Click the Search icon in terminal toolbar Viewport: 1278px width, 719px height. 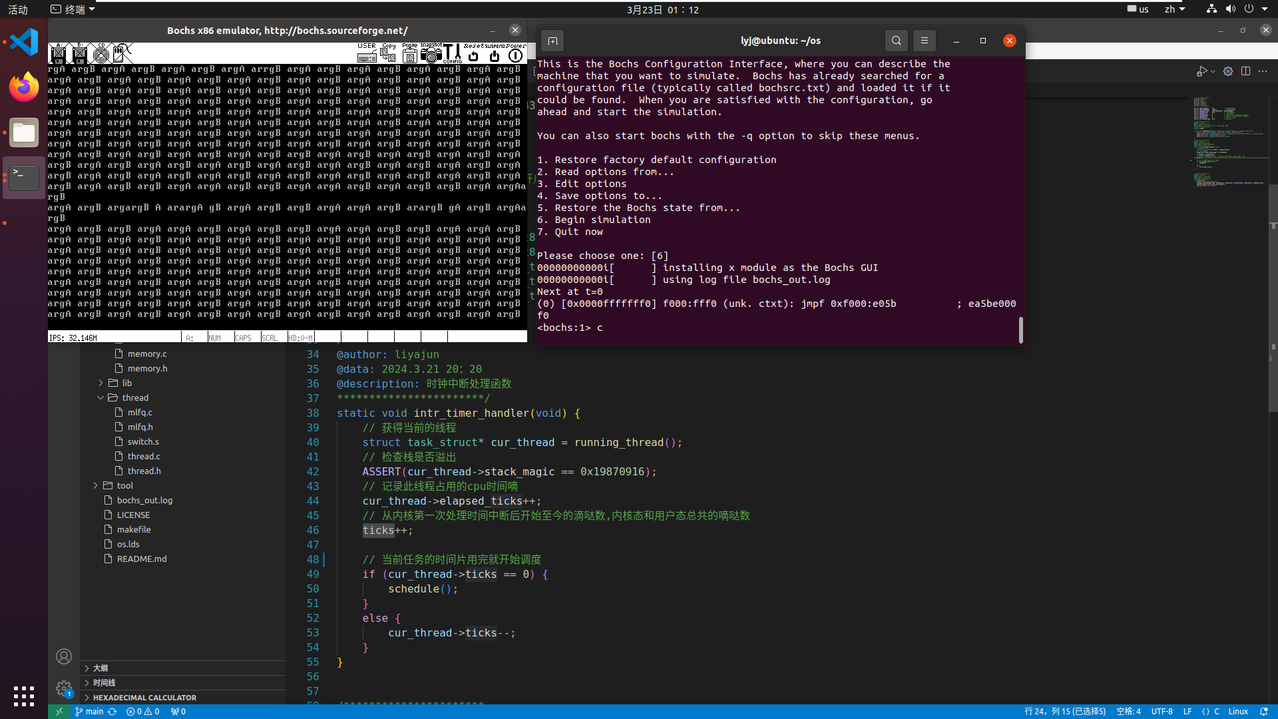[896, 41]
